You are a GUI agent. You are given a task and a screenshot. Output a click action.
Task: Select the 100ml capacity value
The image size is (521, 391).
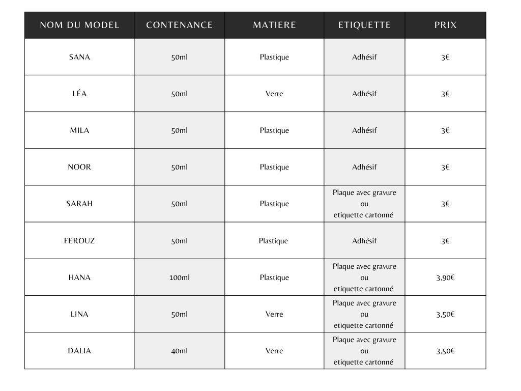180,277
